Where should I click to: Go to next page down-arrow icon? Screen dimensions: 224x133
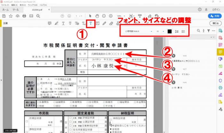tap(69, 16)
